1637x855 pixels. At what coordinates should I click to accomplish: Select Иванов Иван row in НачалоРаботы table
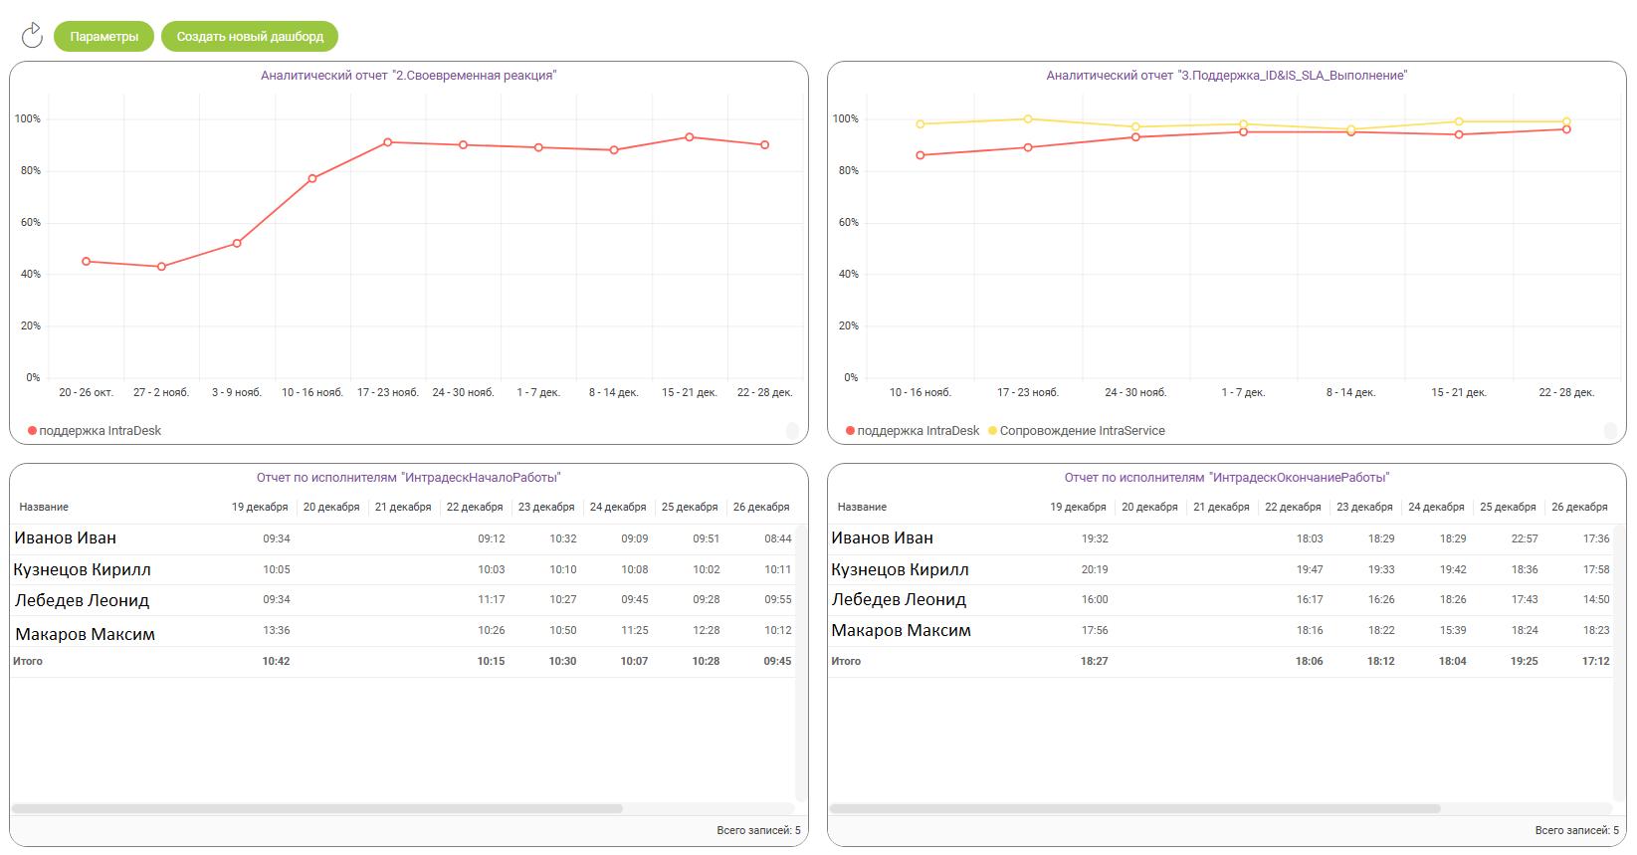(66, 538)
